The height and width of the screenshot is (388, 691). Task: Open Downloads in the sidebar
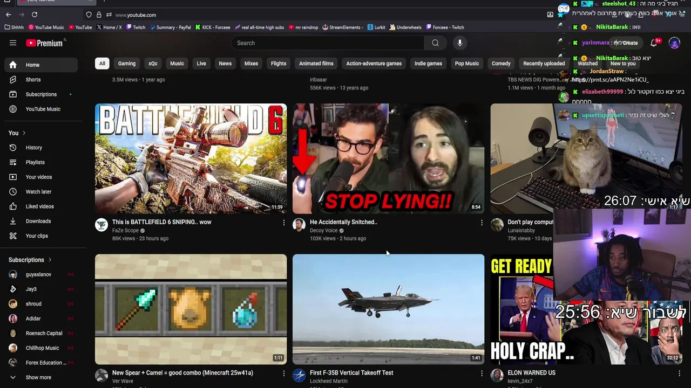(41, 221)
